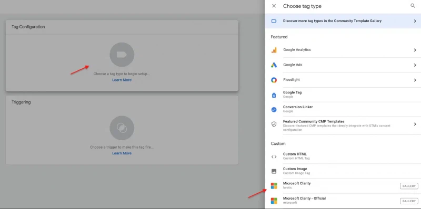Click Learn More under Triggering

[122, 153]
